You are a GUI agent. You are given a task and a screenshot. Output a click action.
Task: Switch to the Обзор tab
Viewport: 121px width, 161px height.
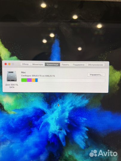tap(25, 64)
